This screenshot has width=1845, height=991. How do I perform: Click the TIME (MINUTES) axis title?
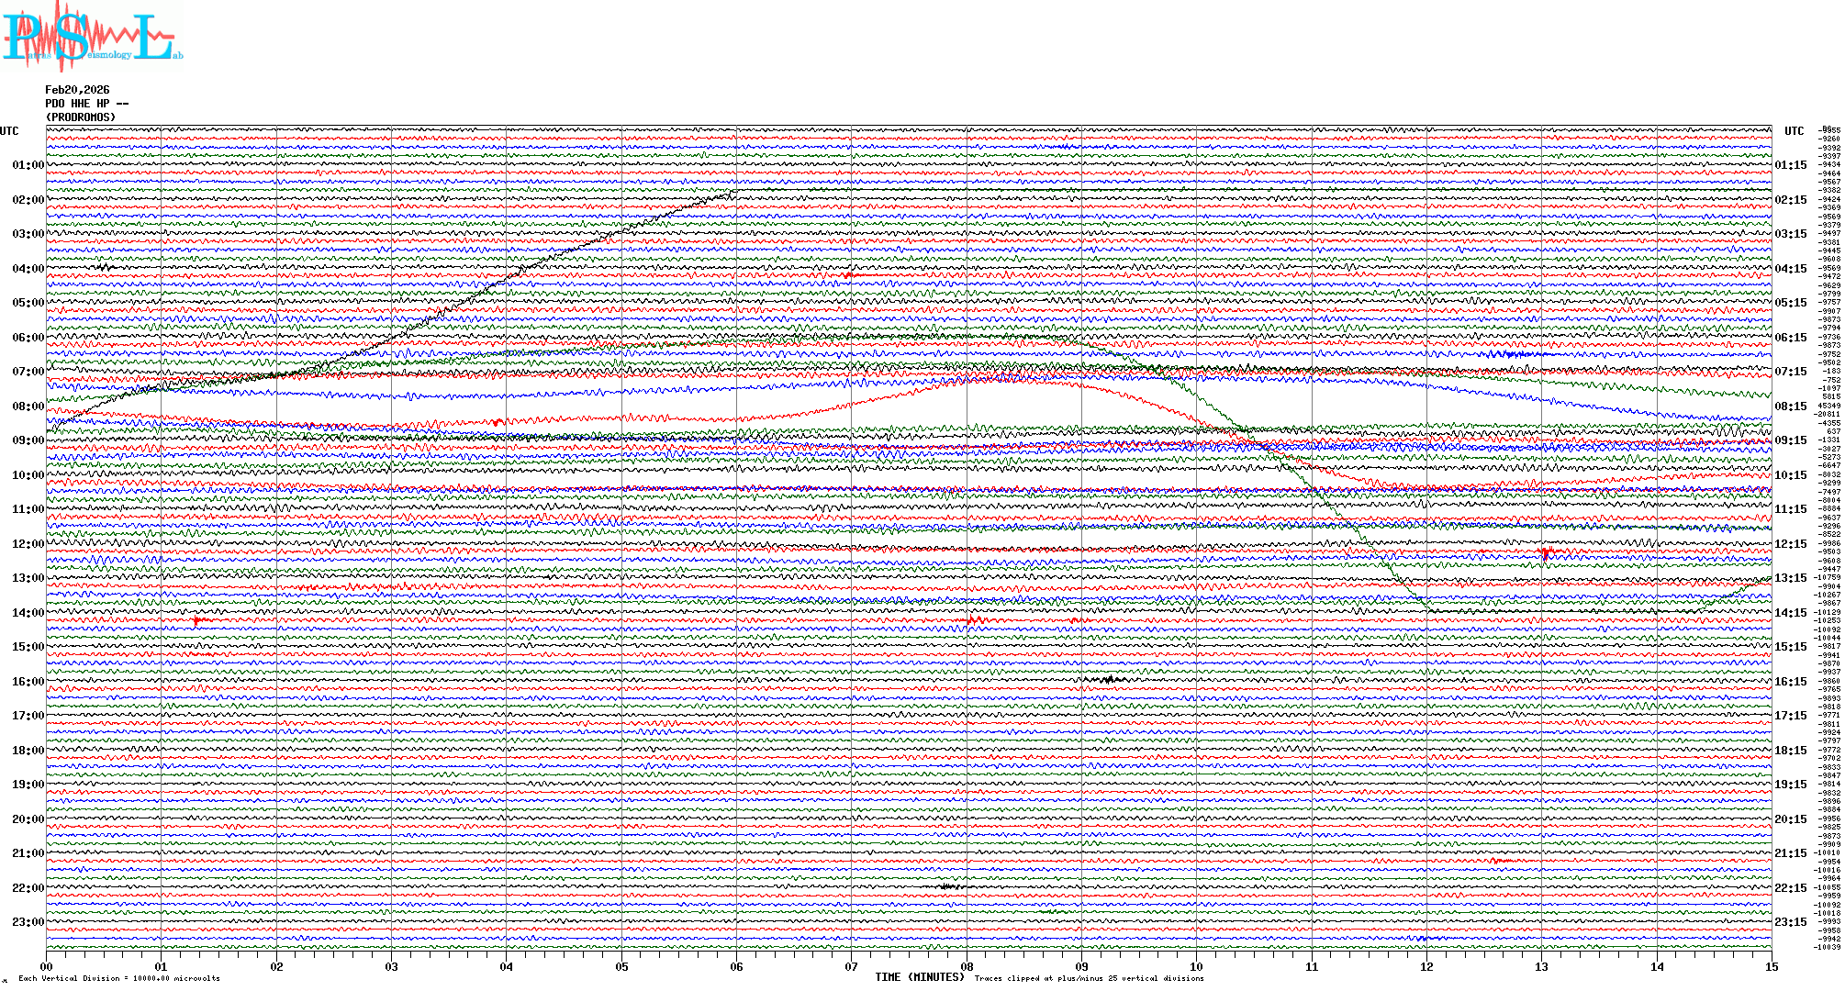(919, 977)
